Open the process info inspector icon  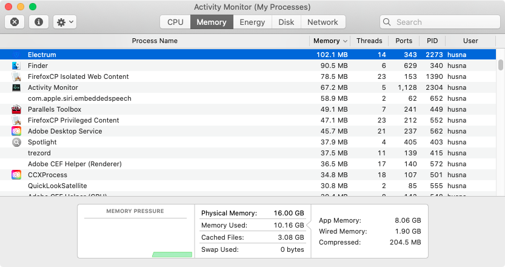pyautogui.click(x=39, y=22)
